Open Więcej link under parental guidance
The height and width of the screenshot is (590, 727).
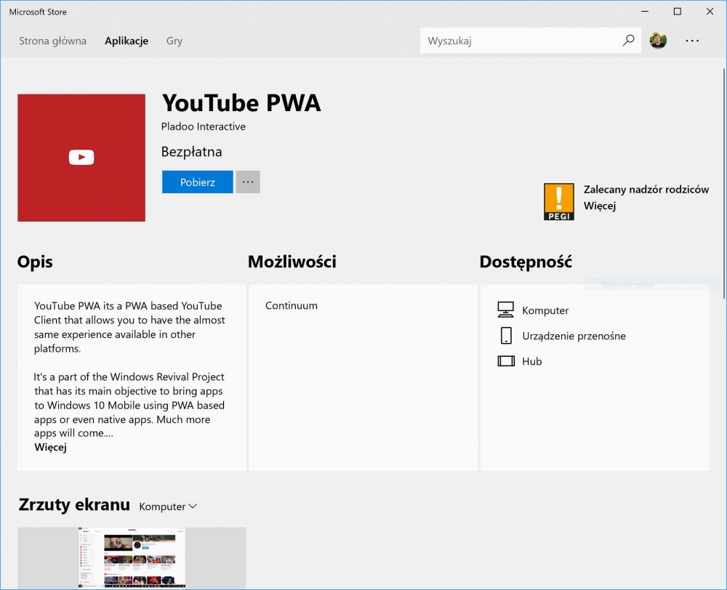click(600, 206)
